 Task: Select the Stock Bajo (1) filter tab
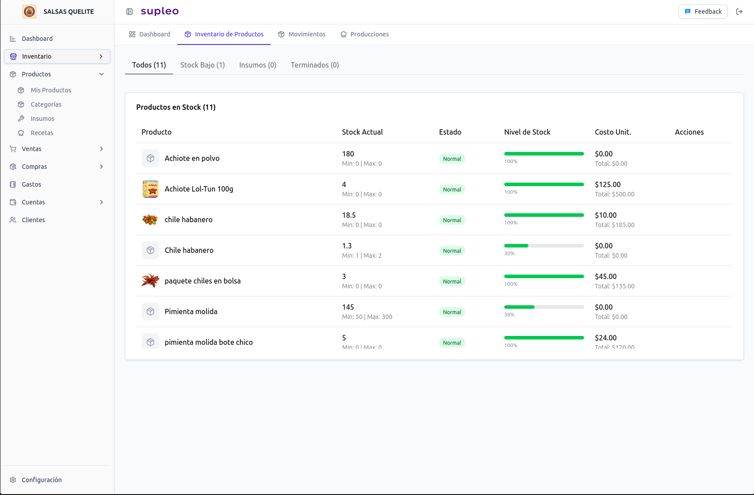(x=203, y=65)
